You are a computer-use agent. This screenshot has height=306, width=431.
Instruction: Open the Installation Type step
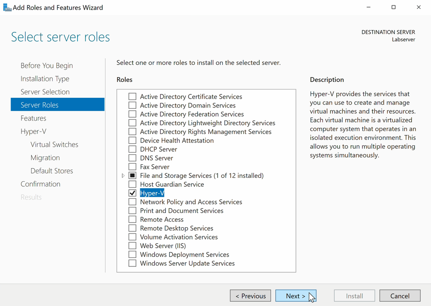(x=45, y=78)
